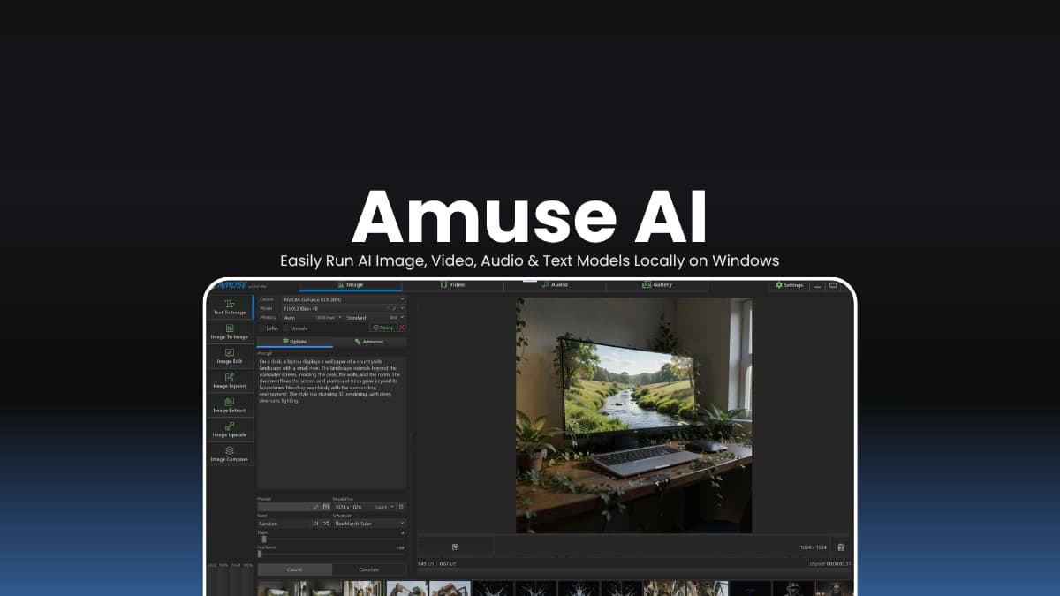This screenshot has height=596, width=1060.
Task: Click the trash icon beside Resolution dropdown
Action: coord(401,507)
